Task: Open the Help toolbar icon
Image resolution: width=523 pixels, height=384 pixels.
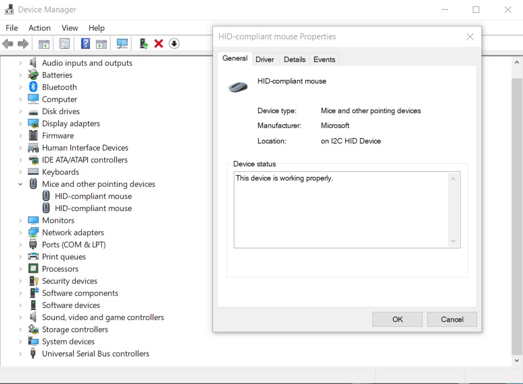Action: point(85,44)
